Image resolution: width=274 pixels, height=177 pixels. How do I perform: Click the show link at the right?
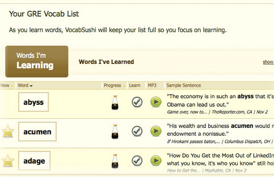point(268,62)
